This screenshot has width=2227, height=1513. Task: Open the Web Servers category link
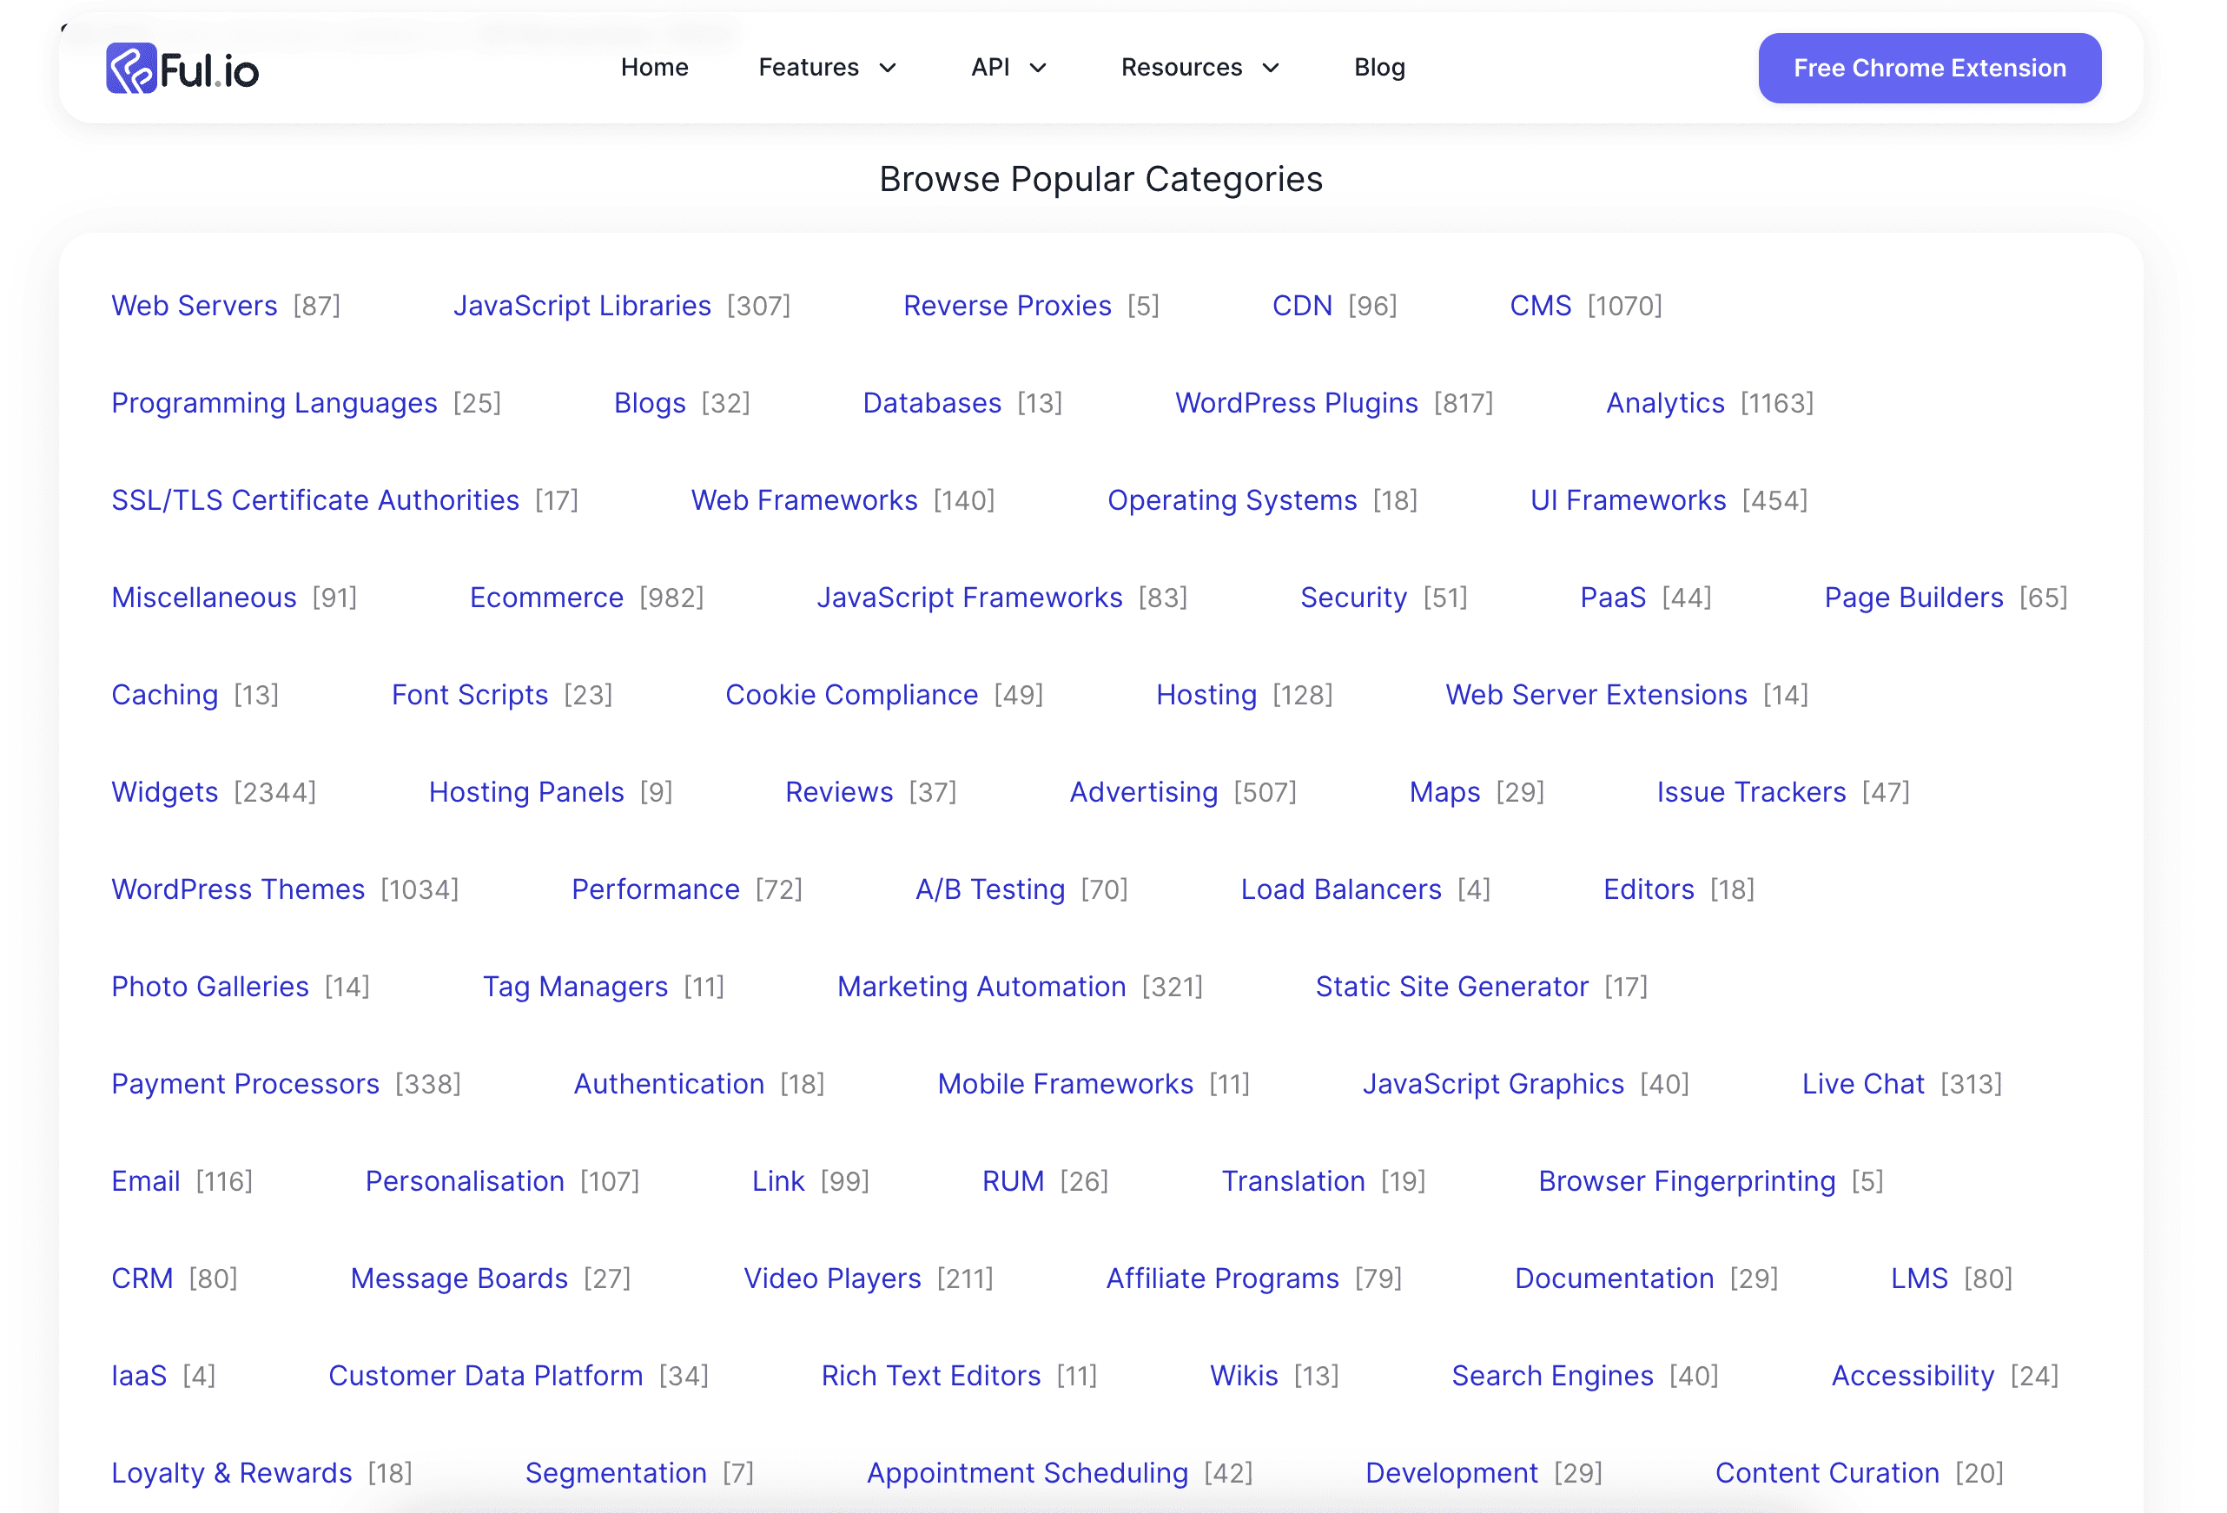point(195,306)
